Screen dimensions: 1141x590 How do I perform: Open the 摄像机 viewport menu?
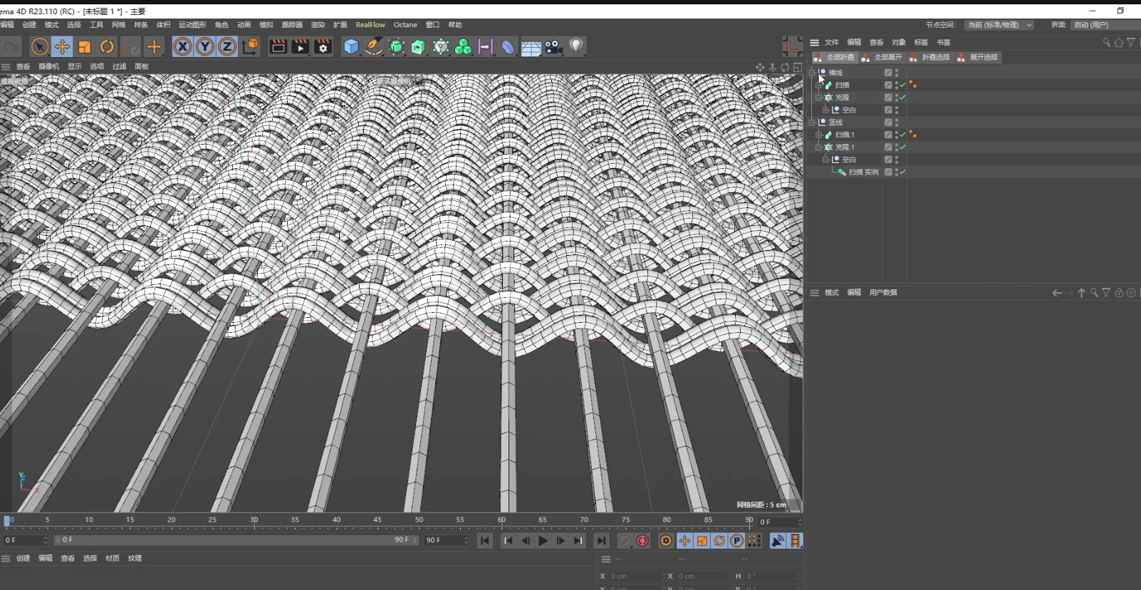tap(49, 66)
